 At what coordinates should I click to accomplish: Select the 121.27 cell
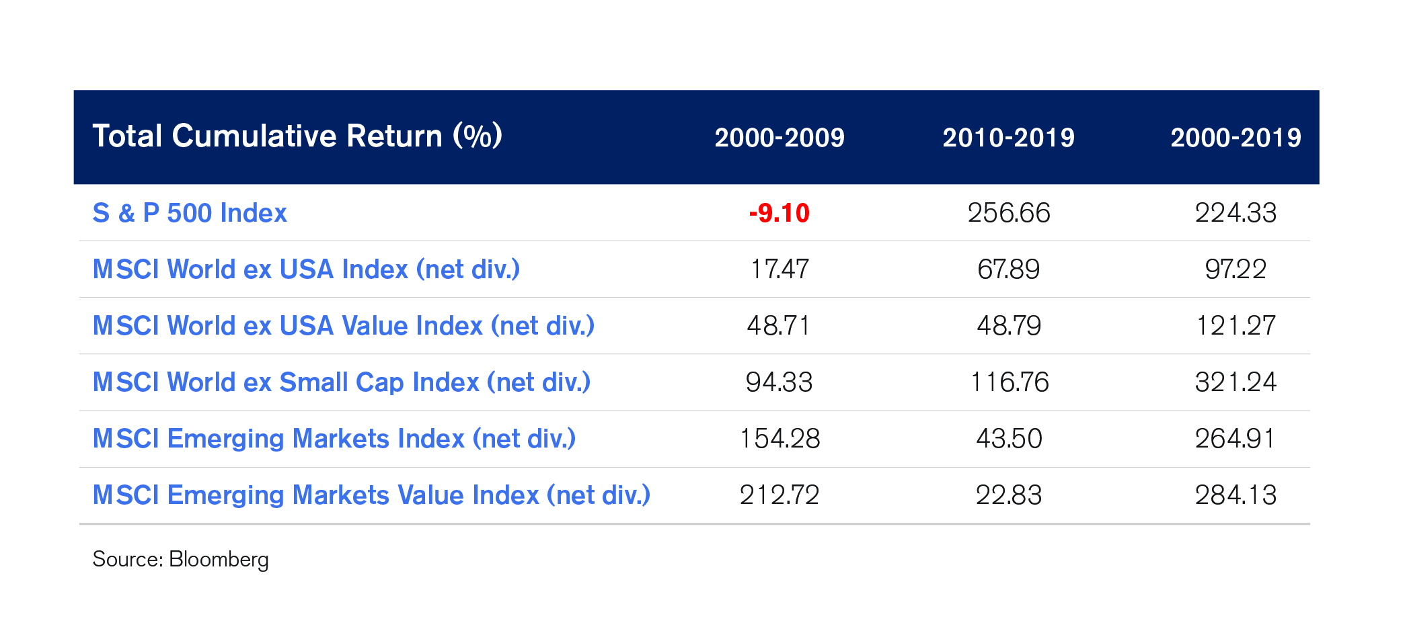(x=1236, y=326)
